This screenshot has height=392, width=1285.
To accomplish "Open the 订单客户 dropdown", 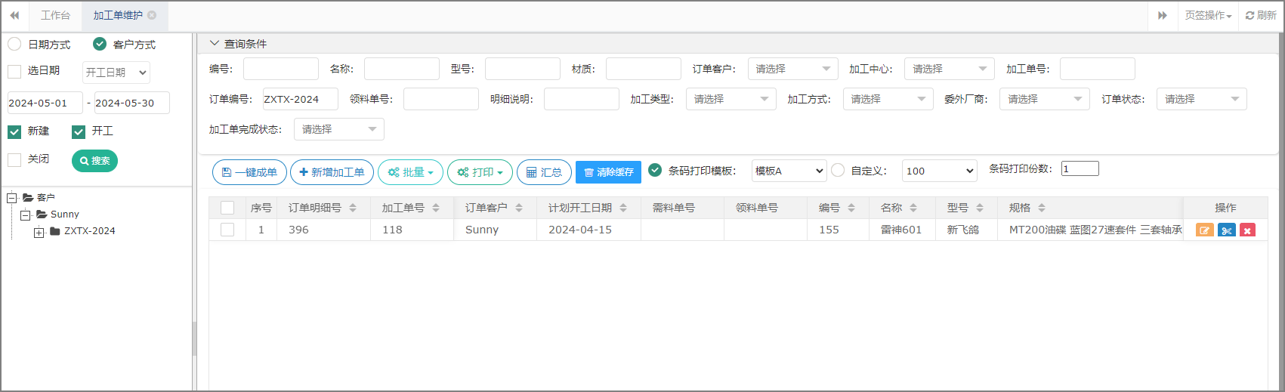I will tap(792, 69).
